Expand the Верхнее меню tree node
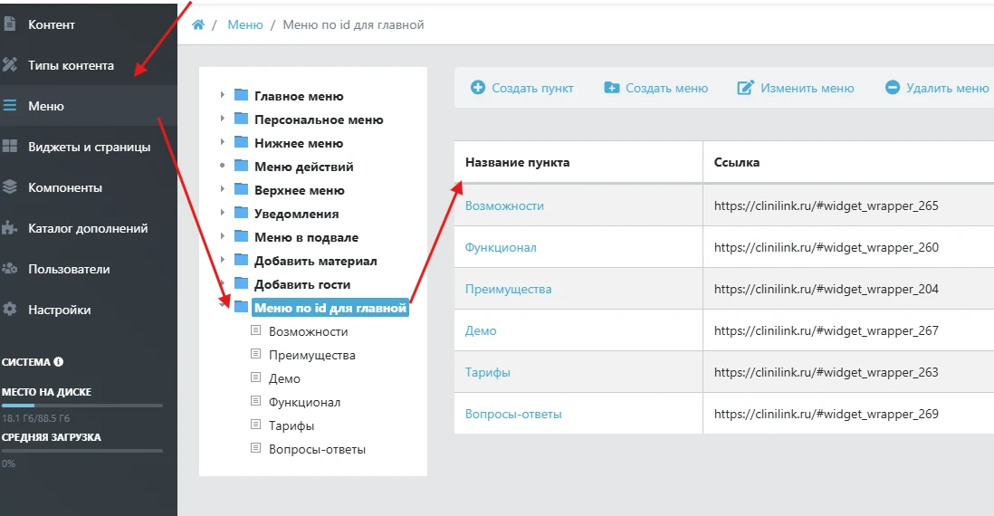Viewport: 994px width, 516px height. (x=222, y=189)
